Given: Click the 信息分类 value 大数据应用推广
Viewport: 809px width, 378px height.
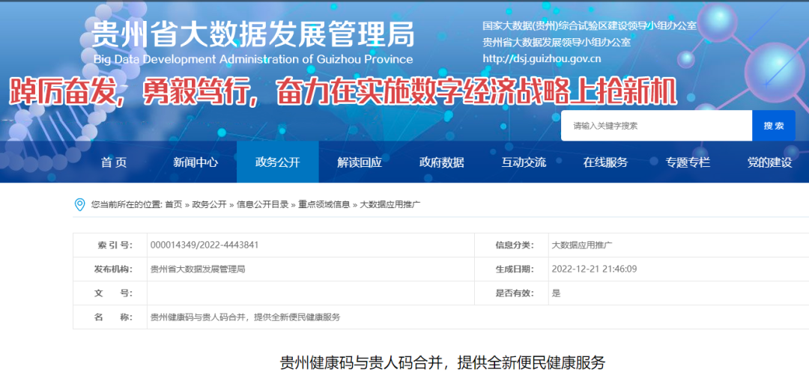Looking at the screenshot, I should point(582,245).
